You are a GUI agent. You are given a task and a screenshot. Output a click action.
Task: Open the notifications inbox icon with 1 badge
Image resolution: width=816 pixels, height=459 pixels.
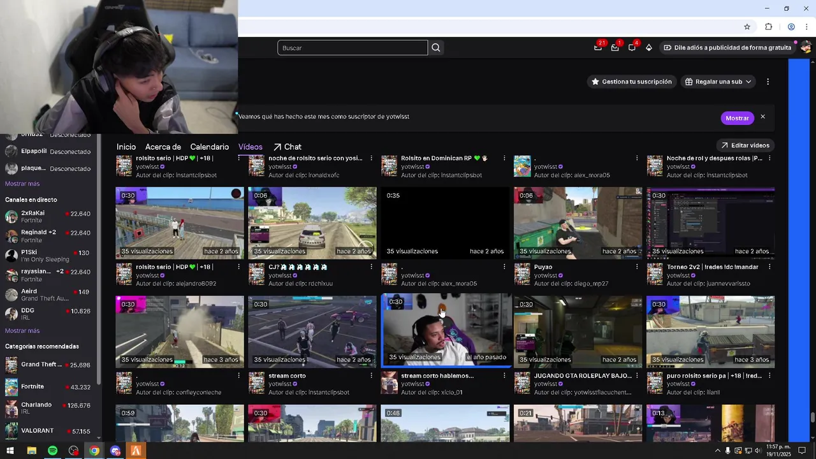(x=615, y=47)
